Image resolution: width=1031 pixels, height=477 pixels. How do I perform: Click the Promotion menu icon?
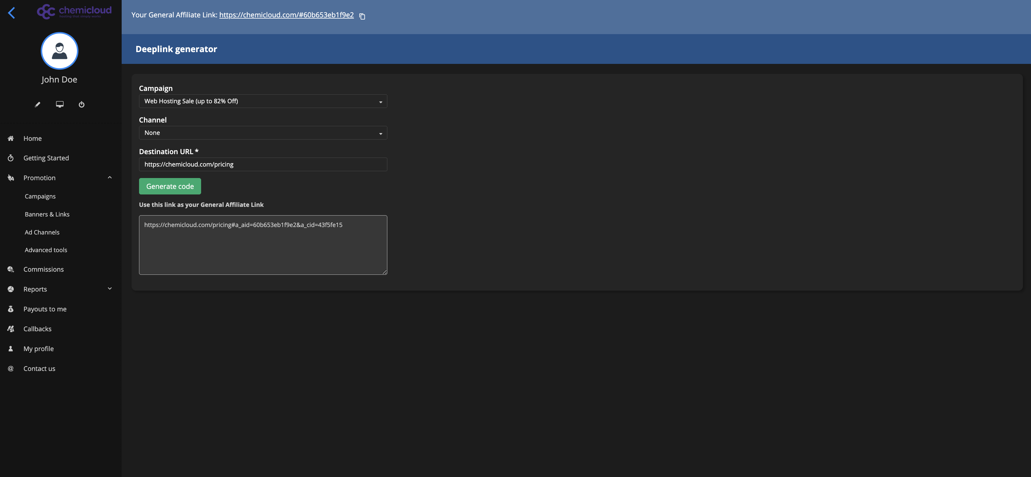pyautogui.click(x=11, y=178)
